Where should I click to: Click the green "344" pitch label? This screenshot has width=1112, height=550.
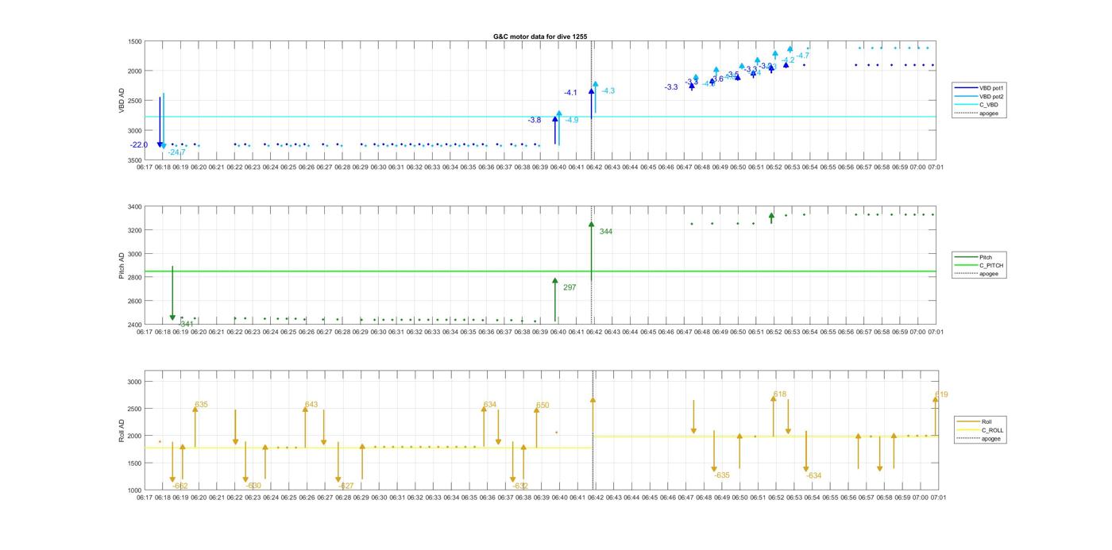pyautogui.click(x=606, y=232)
